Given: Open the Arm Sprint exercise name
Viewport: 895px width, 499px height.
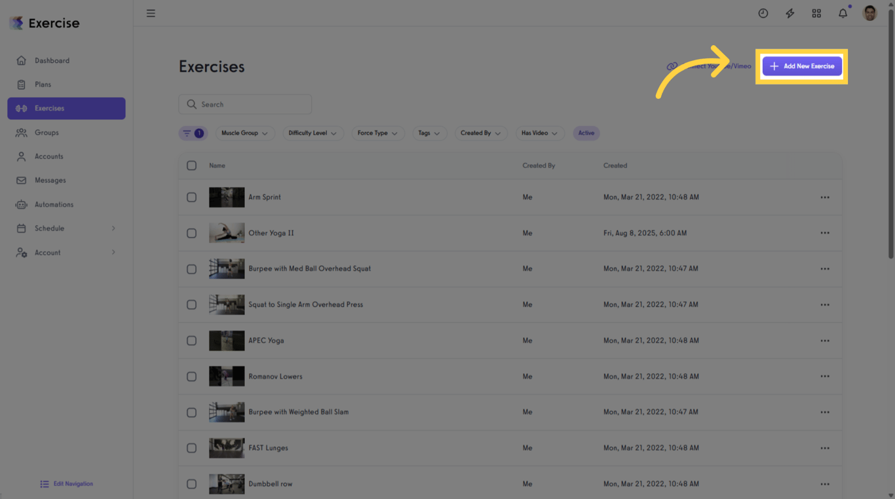Looking at the screenshot, I should point(265,197).
